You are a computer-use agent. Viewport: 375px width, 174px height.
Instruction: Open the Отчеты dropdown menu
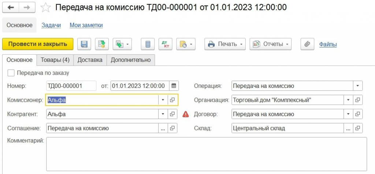(271, 44)
